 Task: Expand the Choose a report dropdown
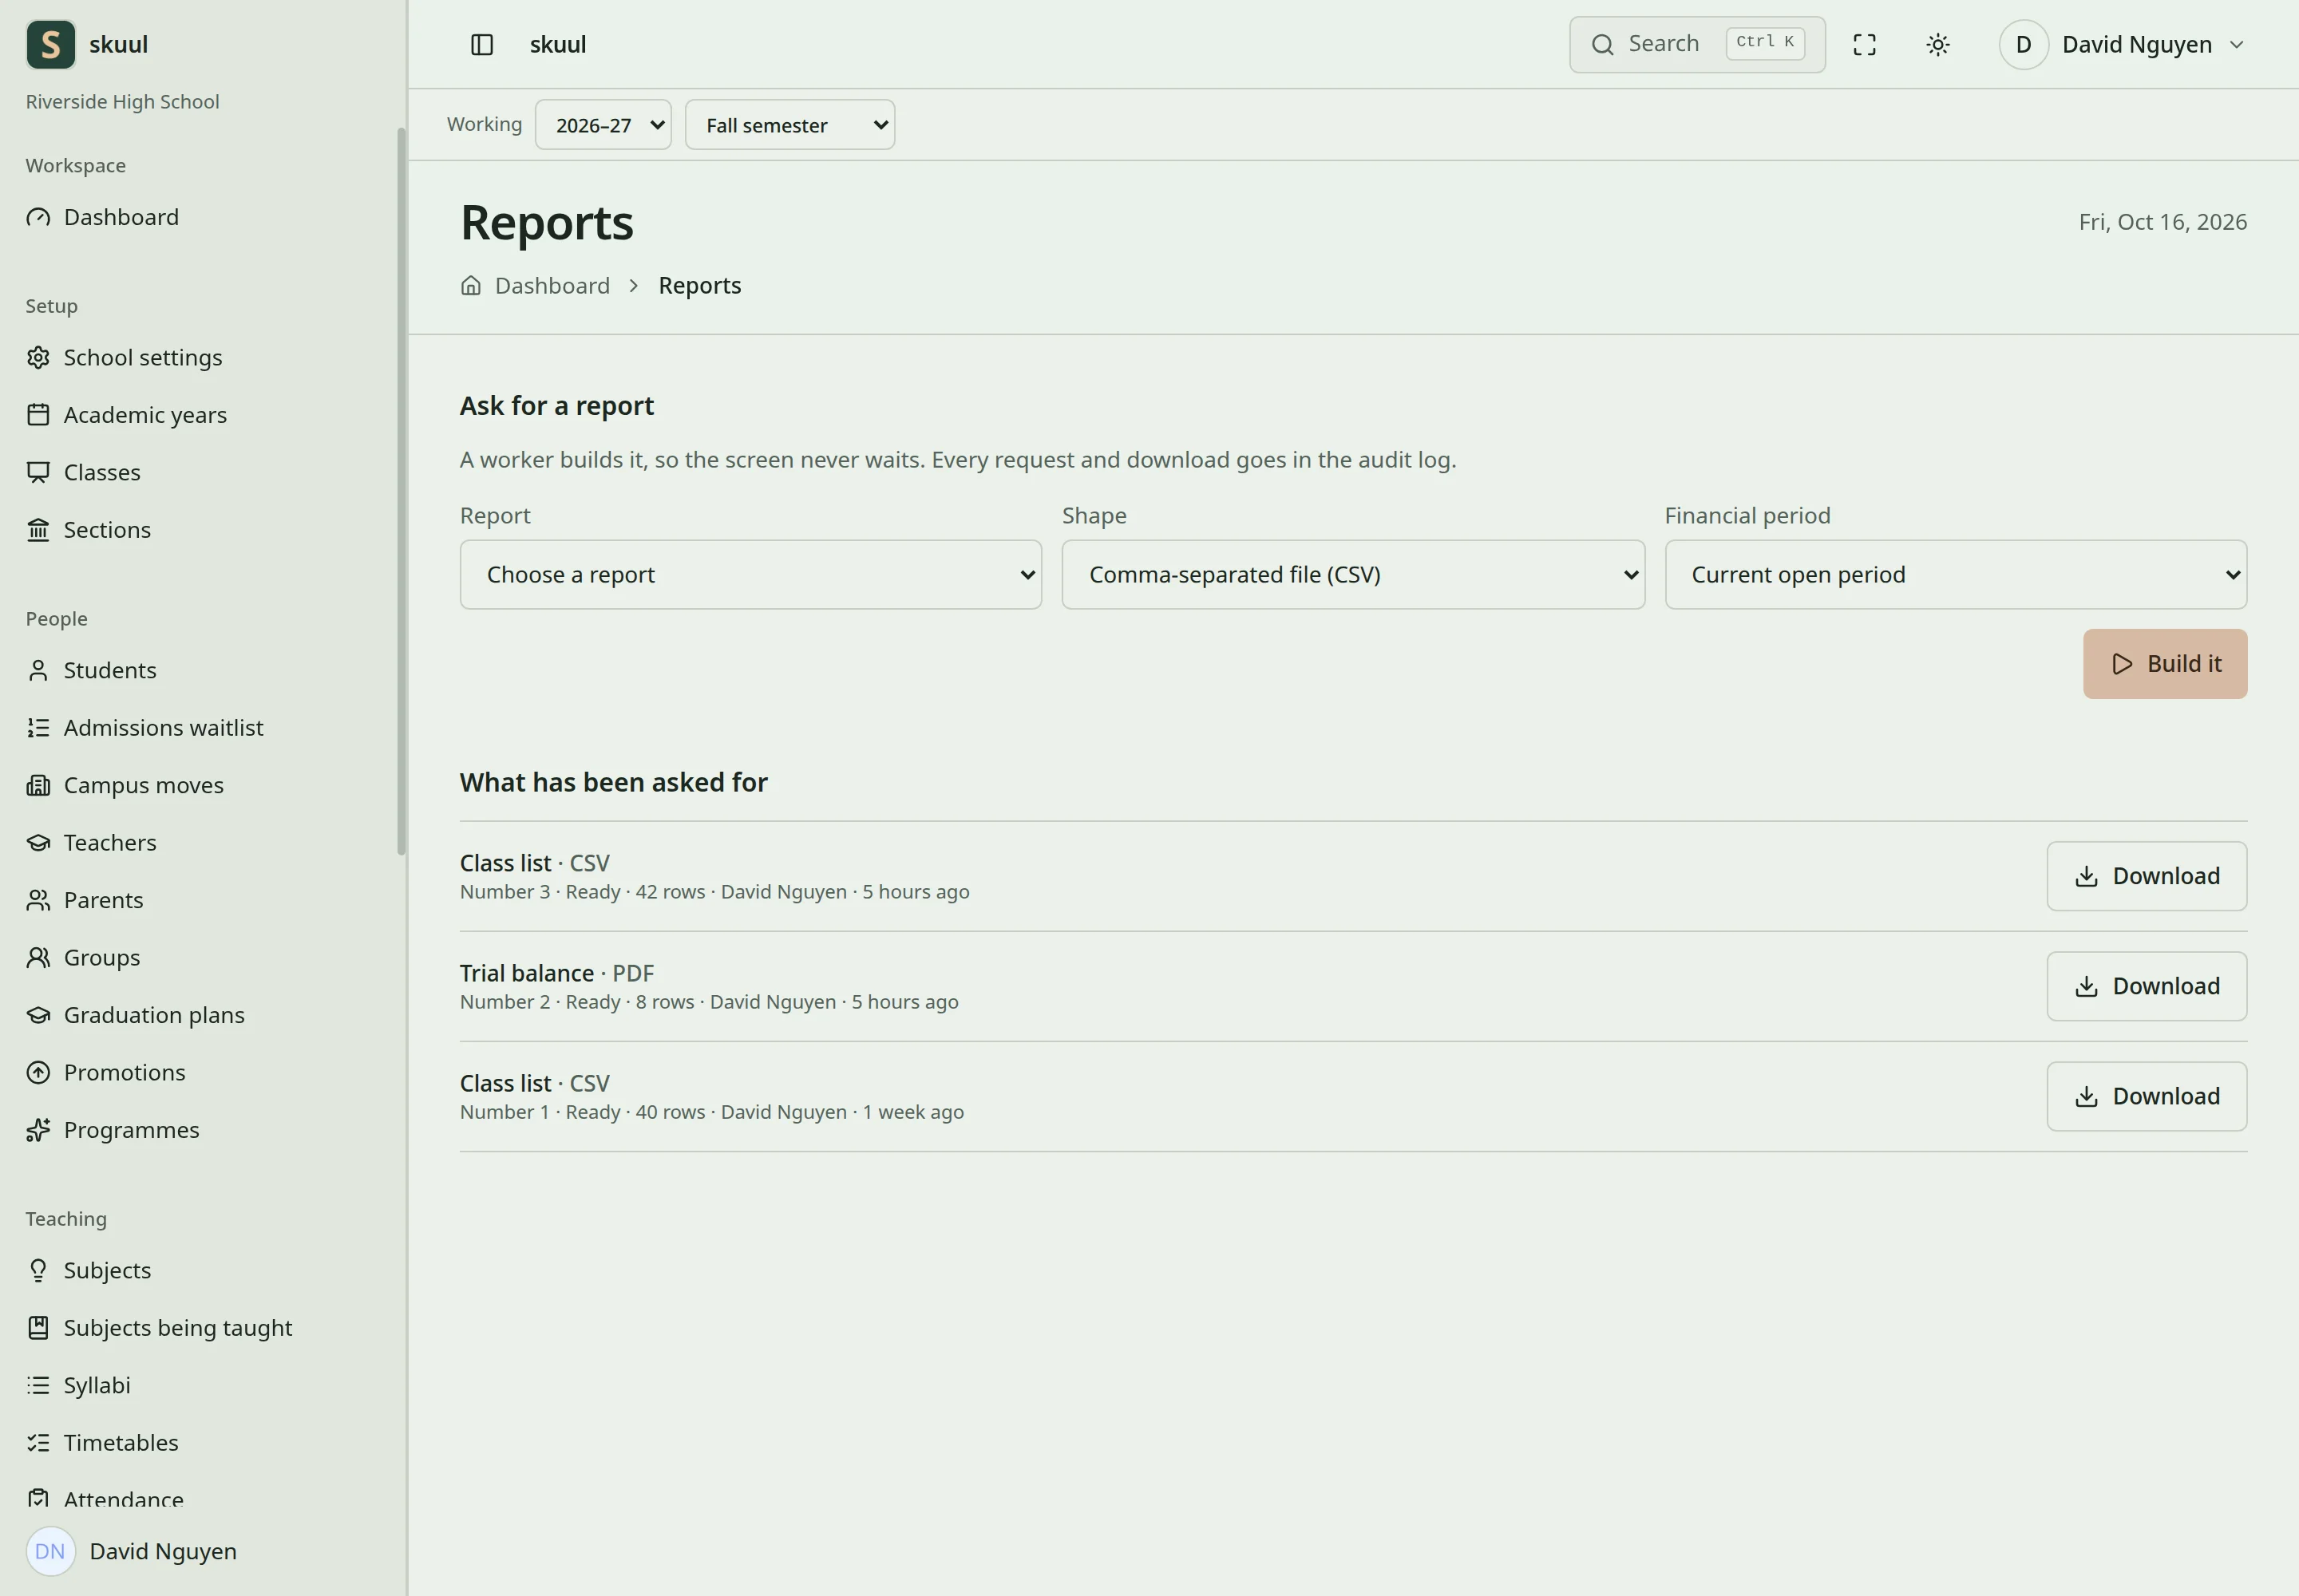750,575
